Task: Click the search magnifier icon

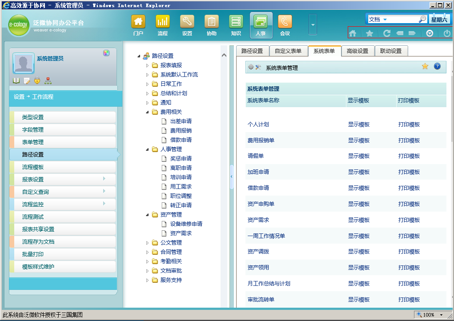Action: click(422, 19)
